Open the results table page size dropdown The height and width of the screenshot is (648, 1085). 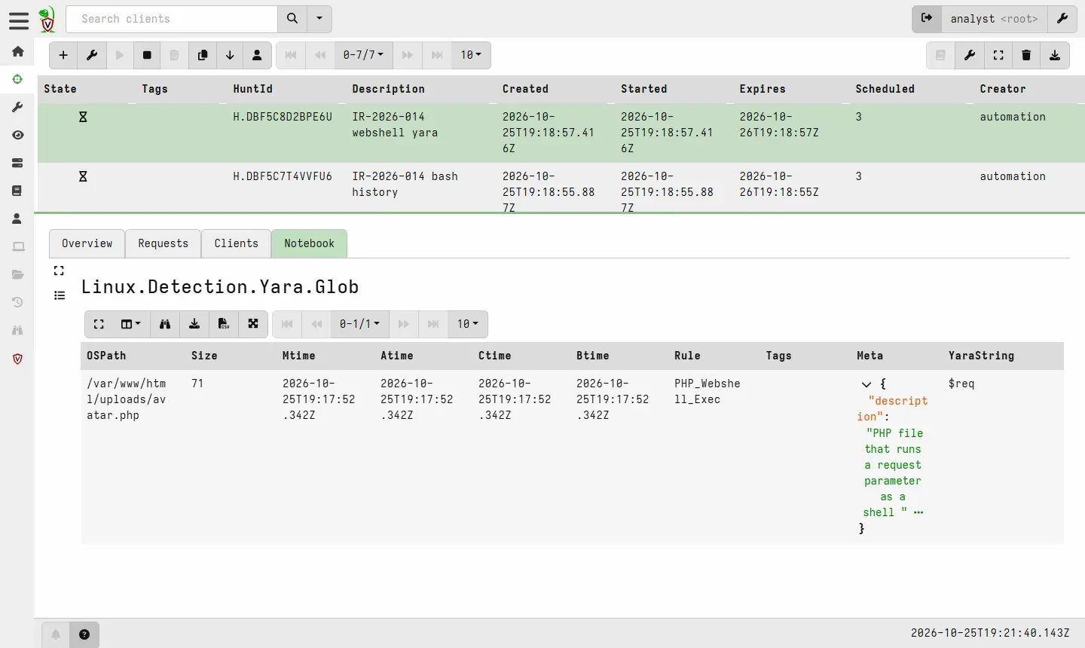[x=468, y=324]
